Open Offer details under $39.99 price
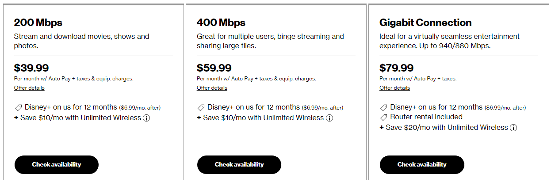 pos(29,88)
